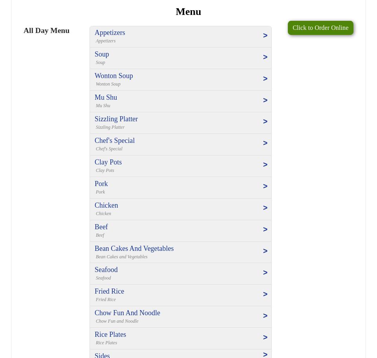The image size is (377, 358).
Task: Expand the Beef category chevron
Action: 265,230
